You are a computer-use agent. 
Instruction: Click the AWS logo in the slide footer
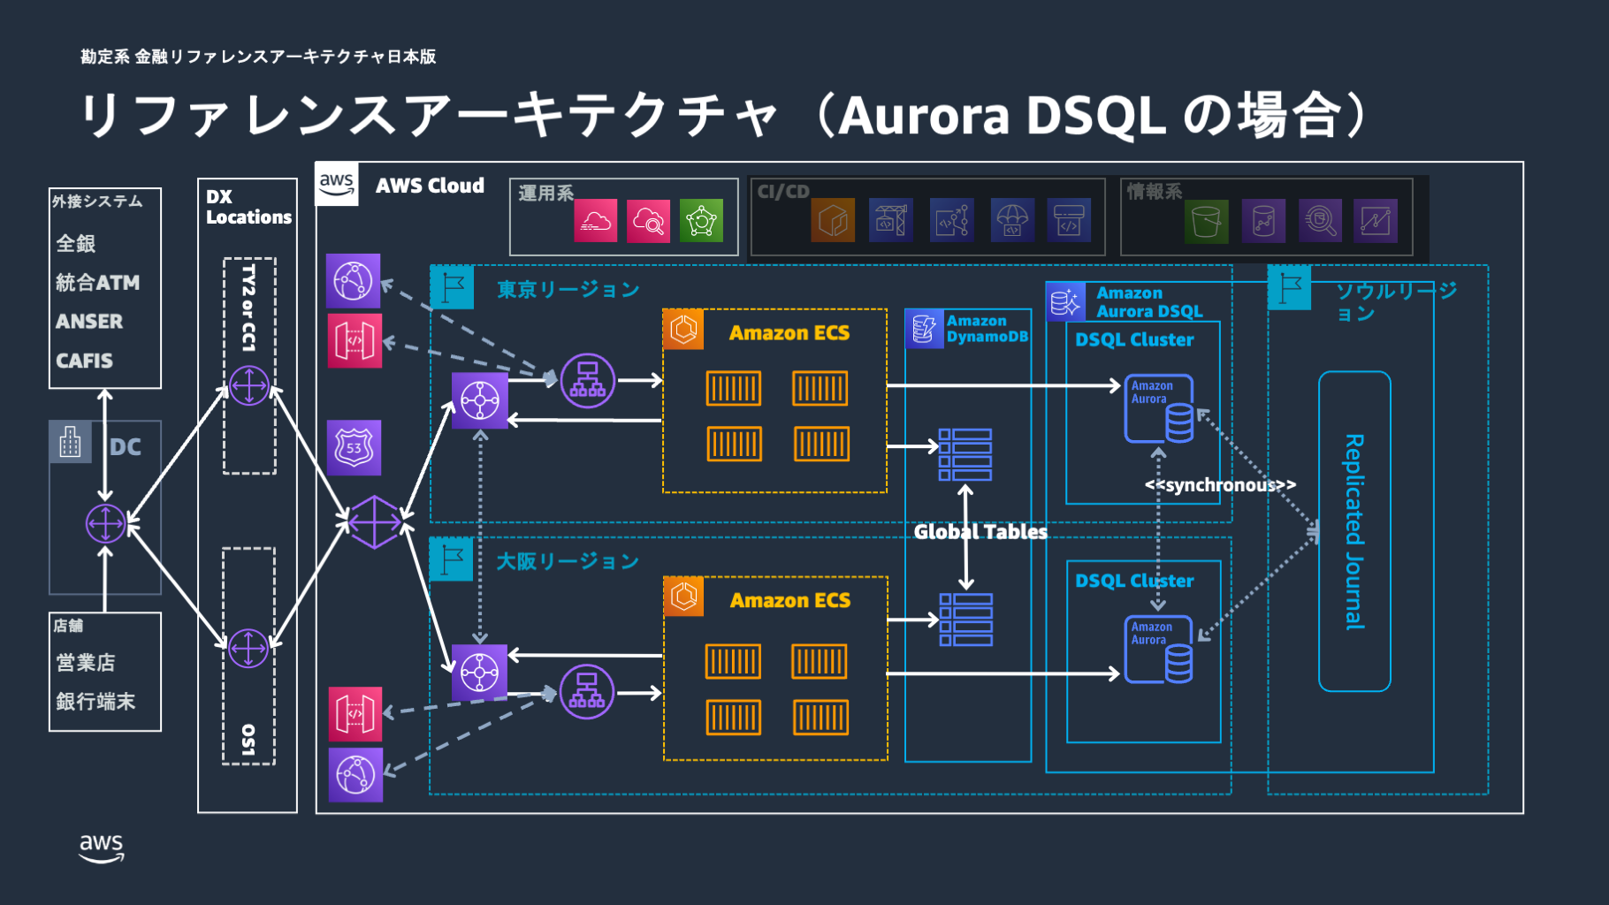point(102,848)
